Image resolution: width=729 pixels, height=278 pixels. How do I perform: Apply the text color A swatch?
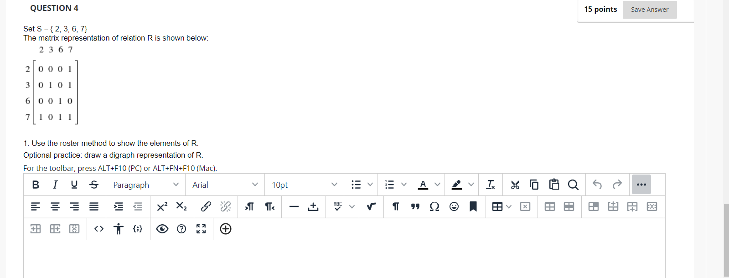coord(423,185)
